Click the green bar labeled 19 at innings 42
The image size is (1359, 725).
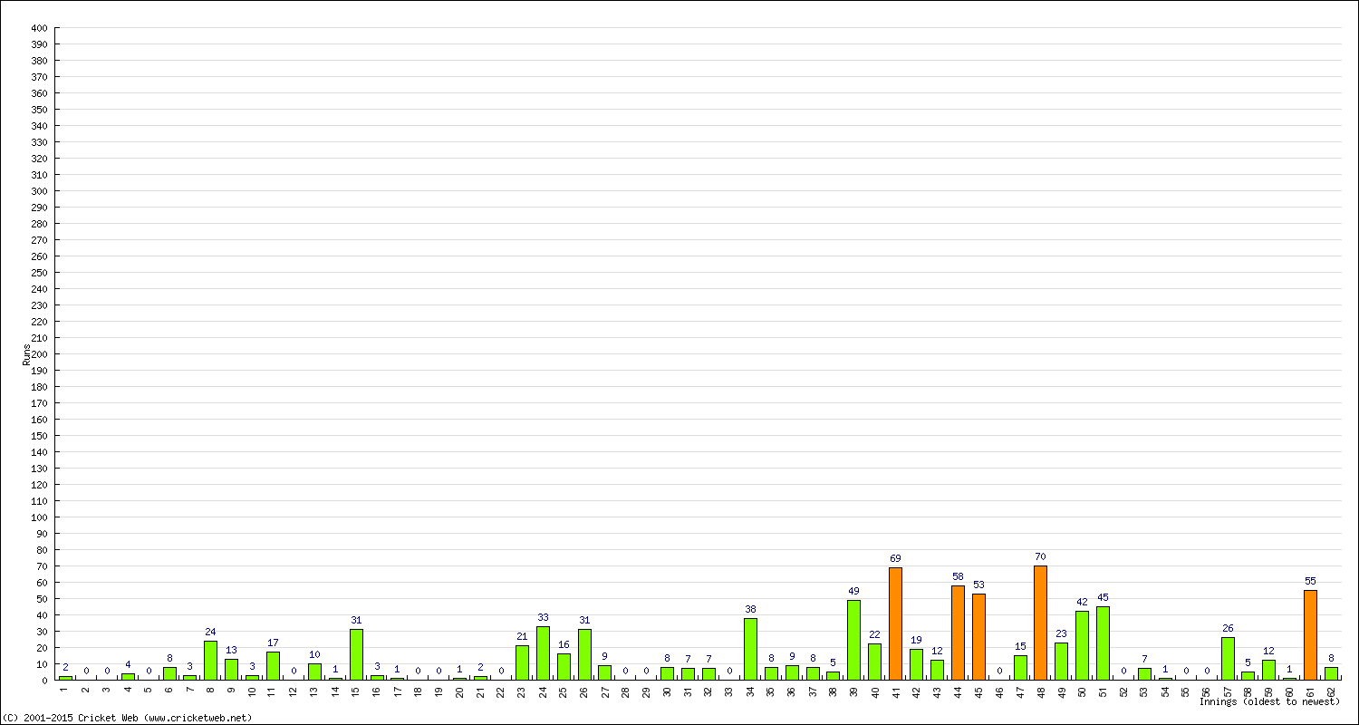916,664
